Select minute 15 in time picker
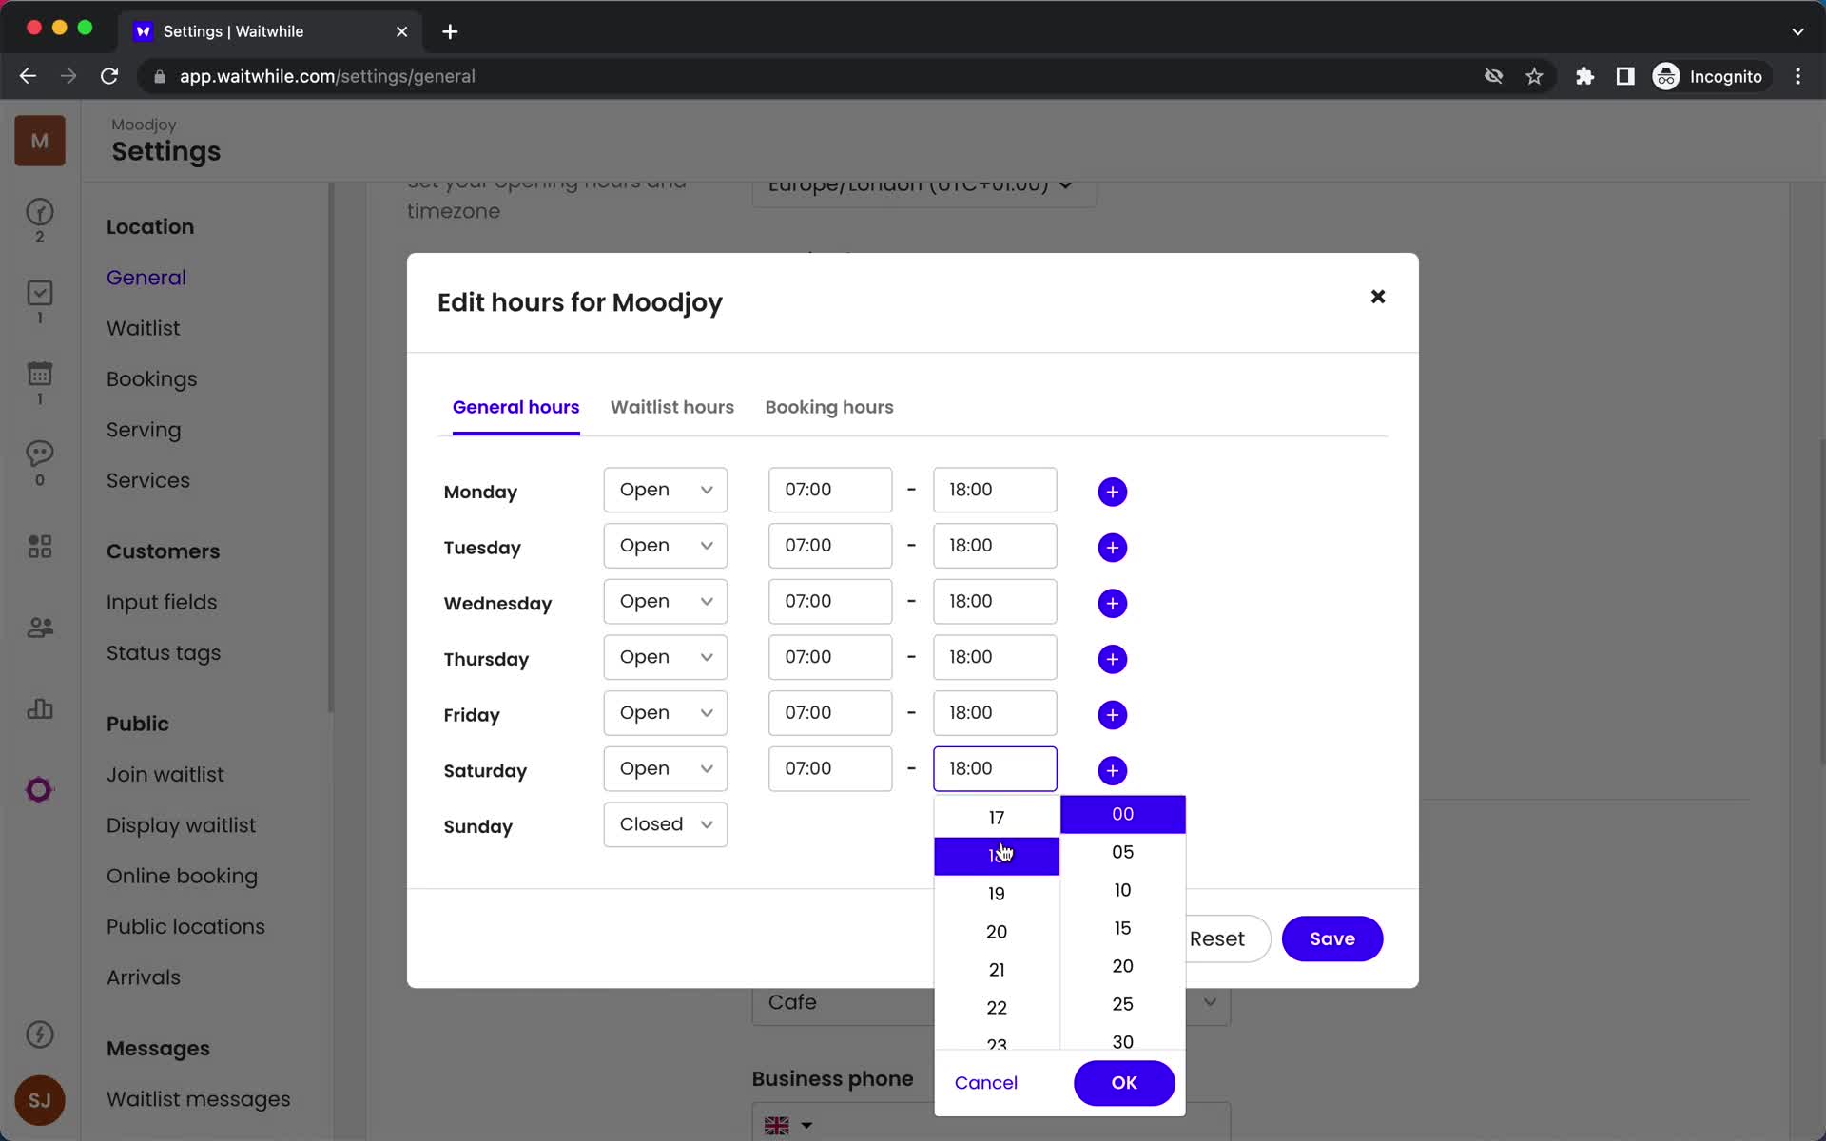 coord(1122,927)
